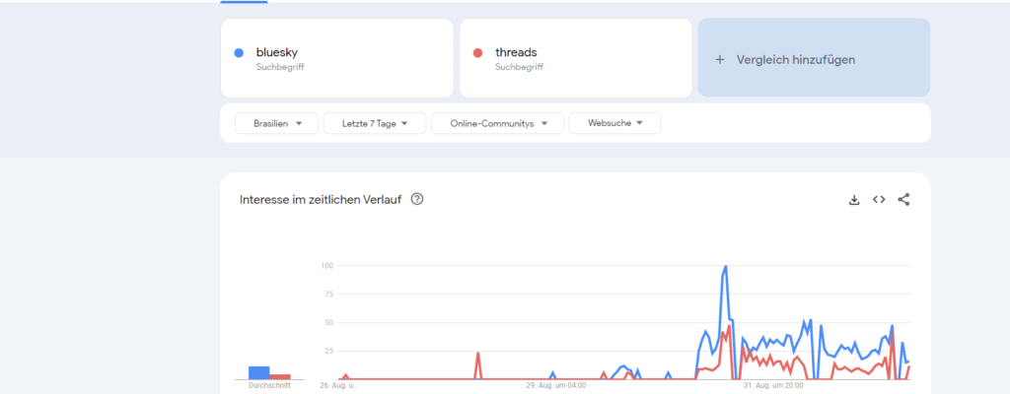Click the 31. Aug. um 20:00 axis label
Viewport: 1010px width, 394px height.
point(775,385)
